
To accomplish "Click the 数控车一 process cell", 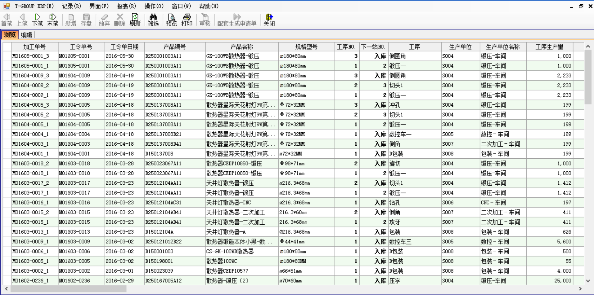I will coord(415,134).
